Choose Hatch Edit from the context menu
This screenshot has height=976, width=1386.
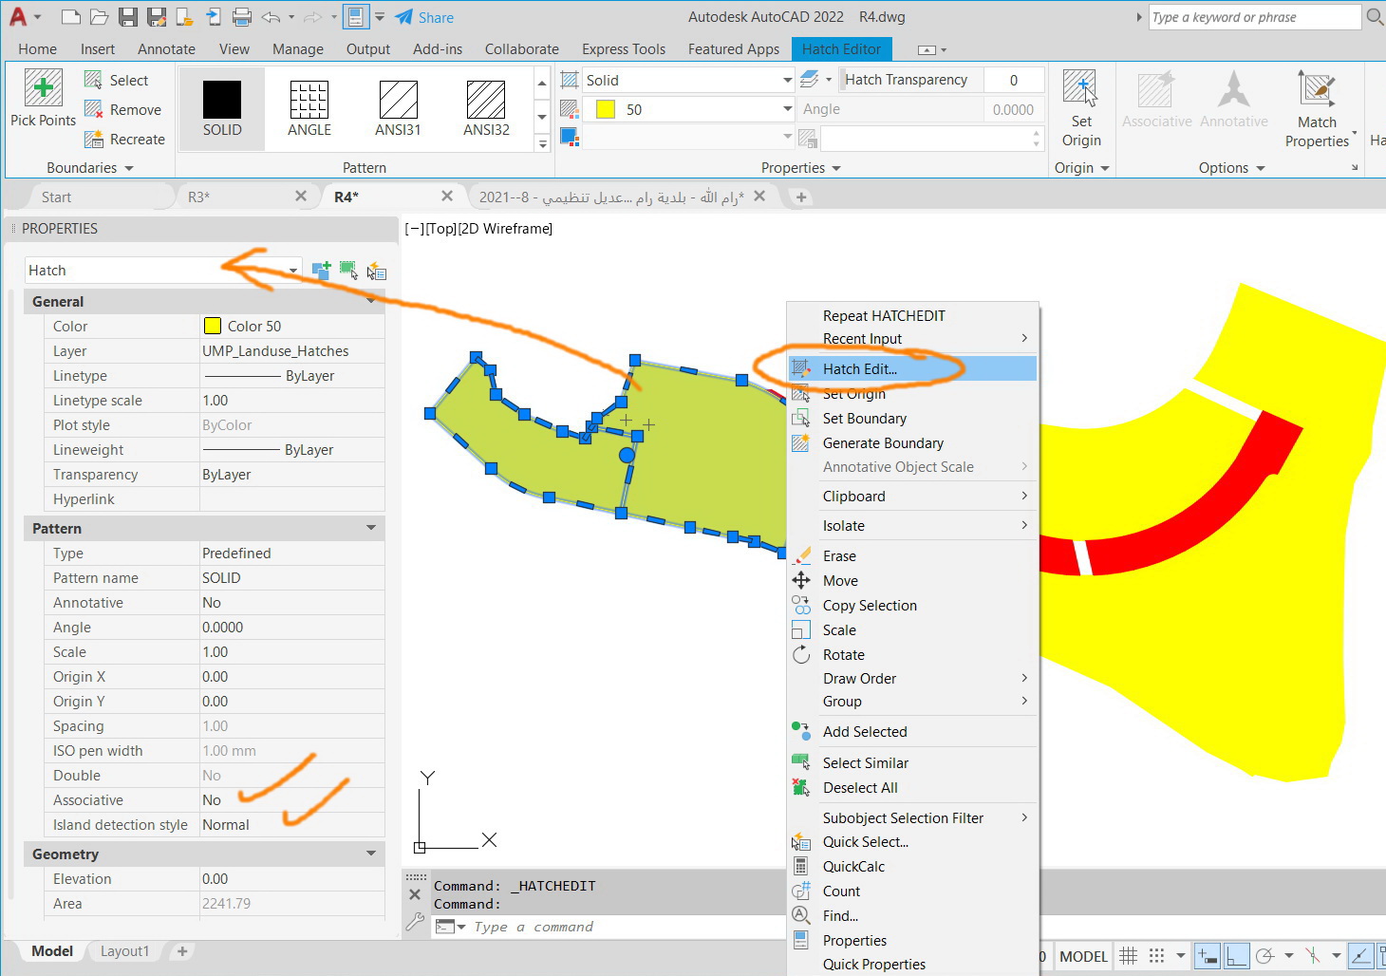coord(859,368)
